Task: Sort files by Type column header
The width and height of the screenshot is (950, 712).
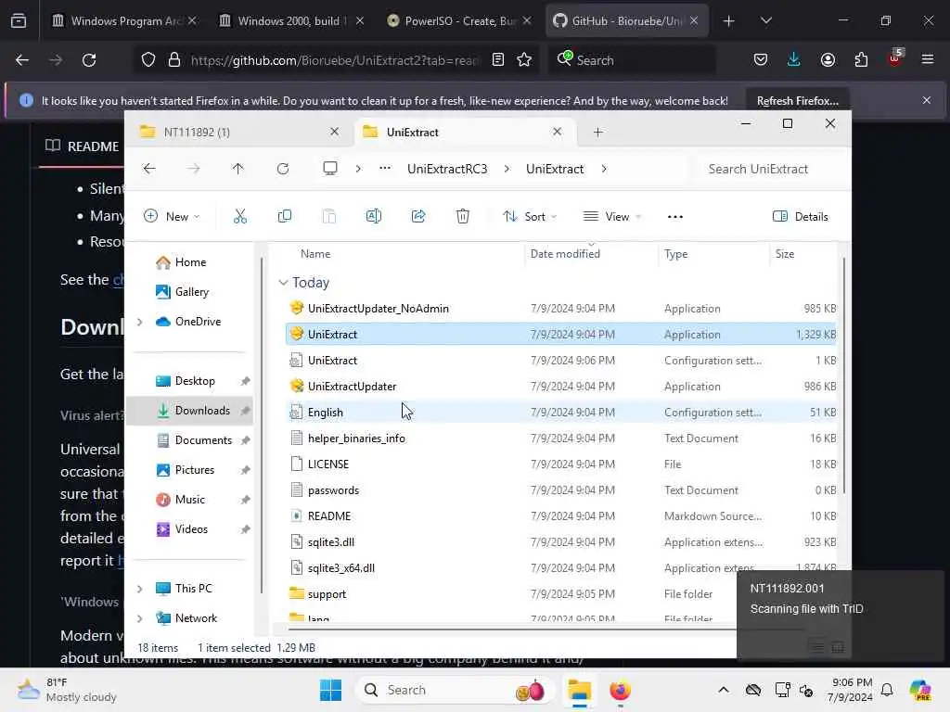Action: coord(675,254)
